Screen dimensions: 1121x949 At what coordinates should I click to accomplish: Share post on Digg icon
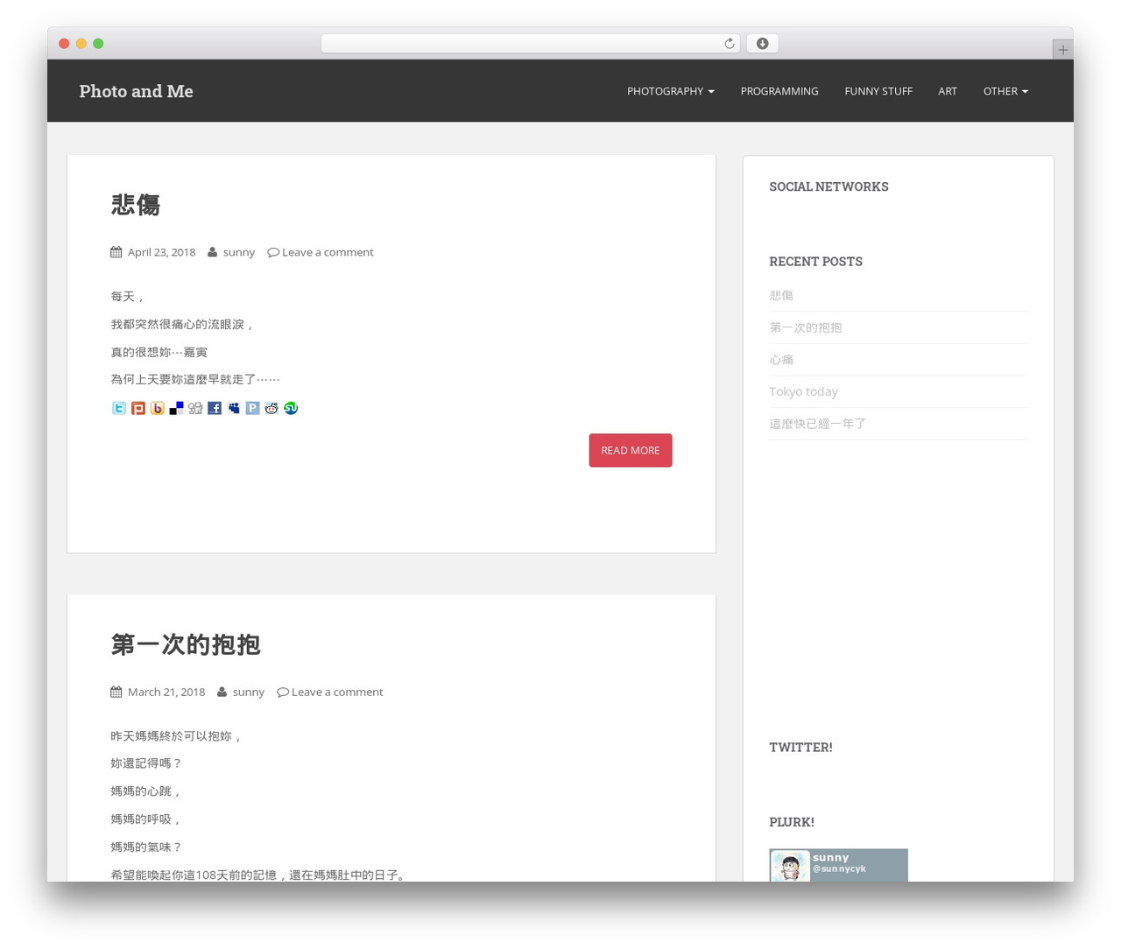click(x=195, y=408)
